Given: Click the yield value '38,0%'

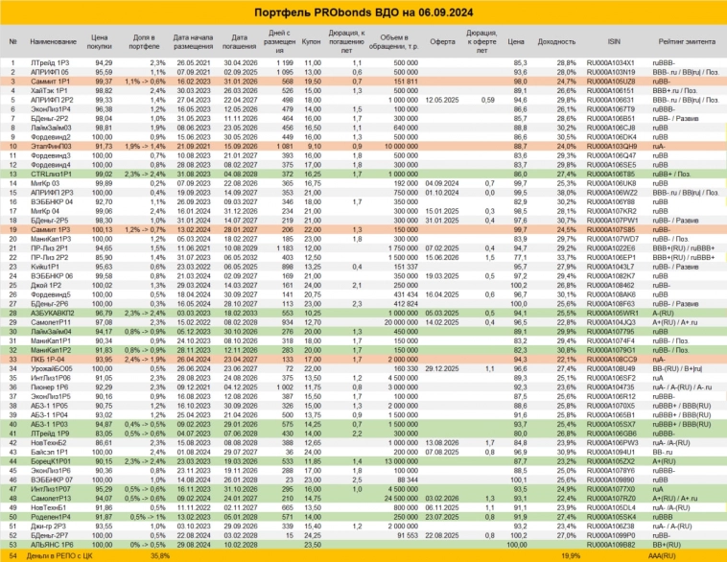Looking at the screenshot, I should point(567,193).
